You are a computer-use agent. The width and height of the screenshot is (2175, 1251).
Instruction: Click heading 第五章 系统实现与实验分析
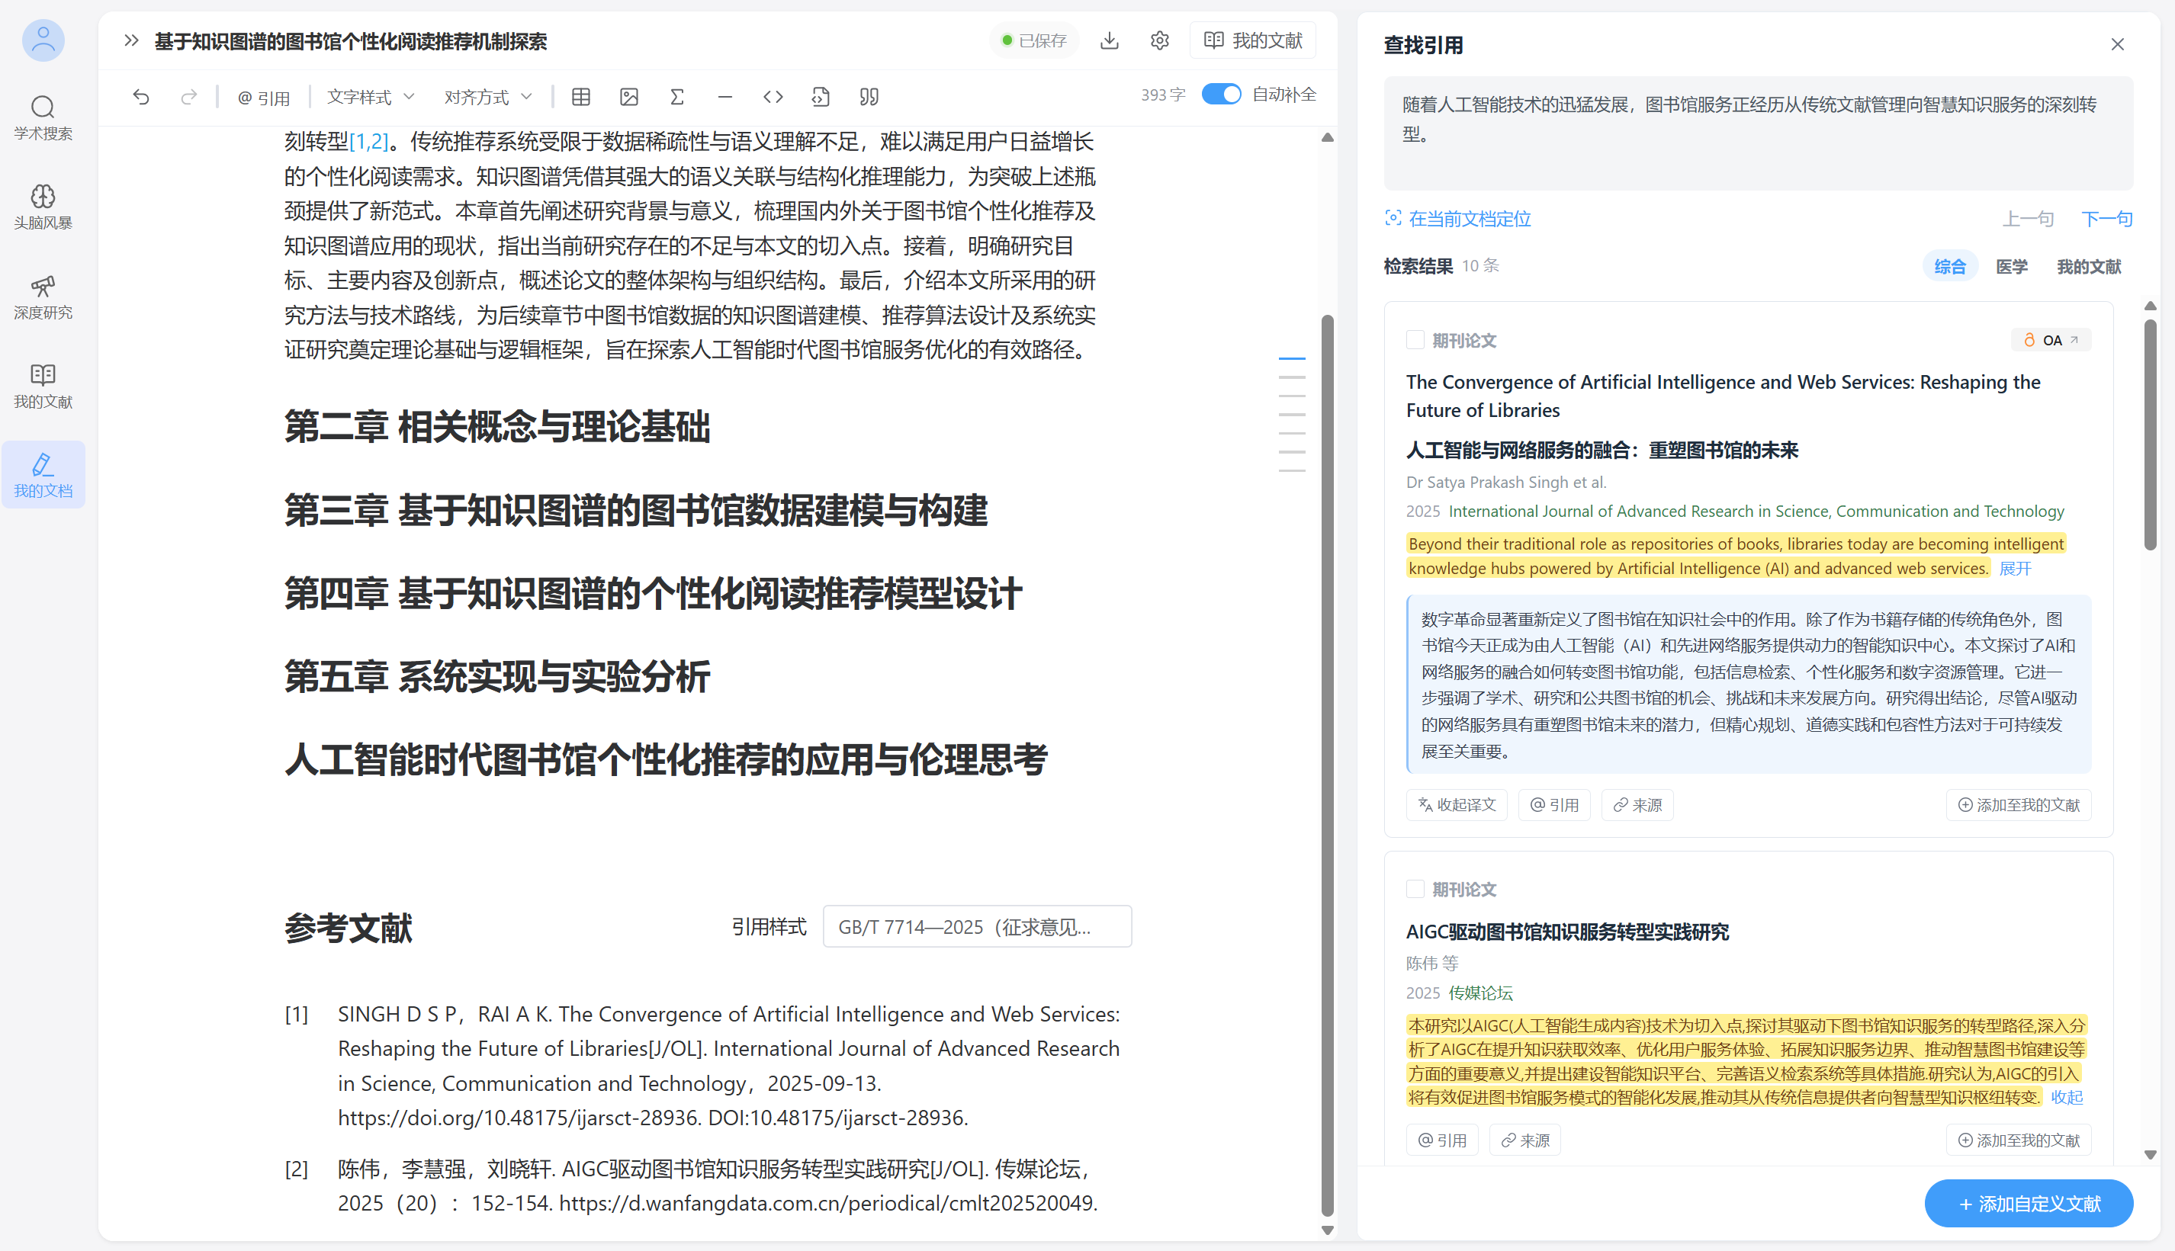(497, 676)
